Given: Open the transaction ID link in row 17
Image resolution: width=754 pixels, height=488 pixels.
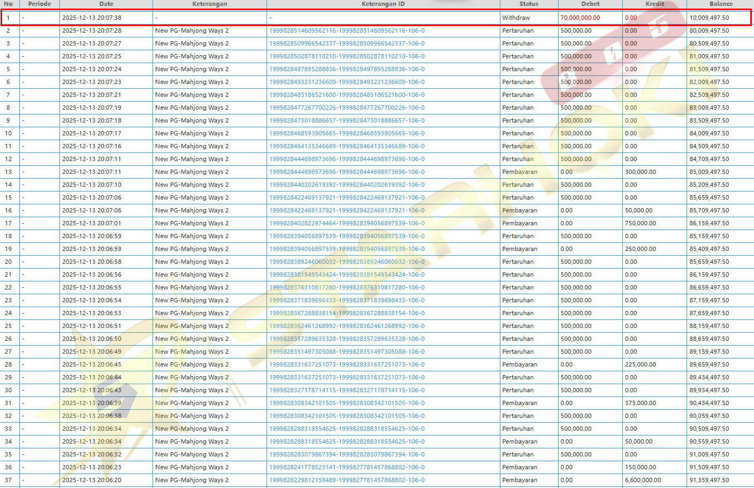Looking at the screenshot, I should (x=347, y=223).
